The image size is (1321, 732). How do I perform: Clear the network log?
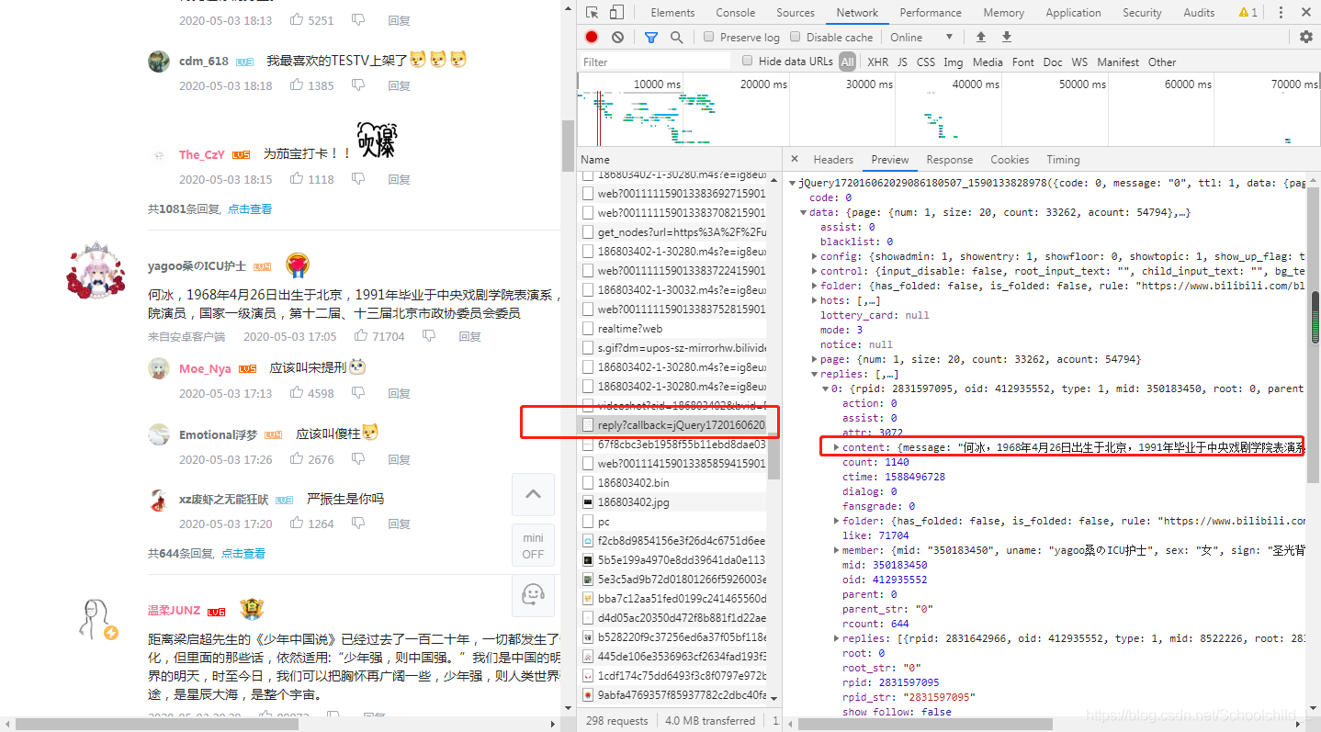pos(617,37)
